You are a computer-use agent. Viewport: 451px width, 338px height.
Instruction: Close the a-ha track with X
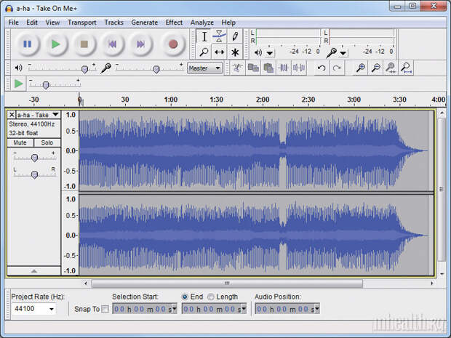point(12,115)
